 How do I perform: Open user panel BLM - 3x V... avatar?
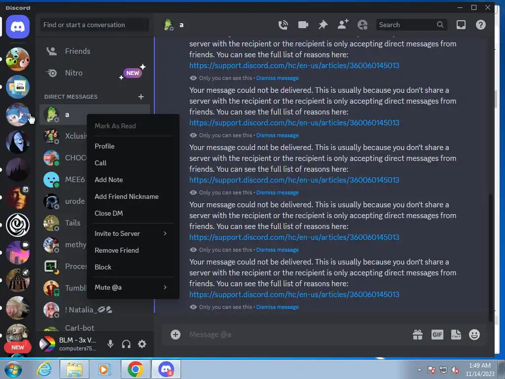(47, 344)
